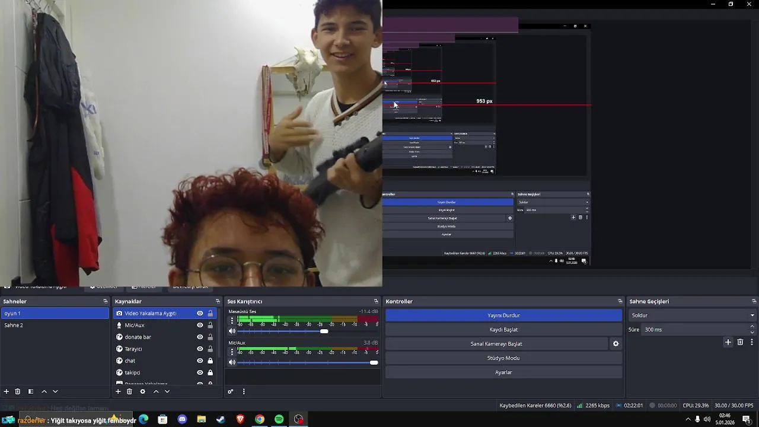This screenshot has height=427, width=759.
Task: Open Spotify from the taskbar
Action: [x=279, y=419]
